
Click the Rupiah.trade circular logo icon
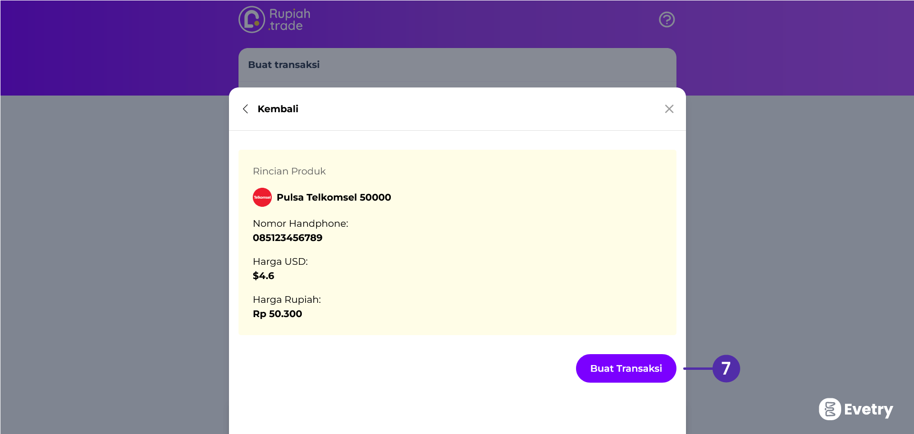click(x=251, y=19)
